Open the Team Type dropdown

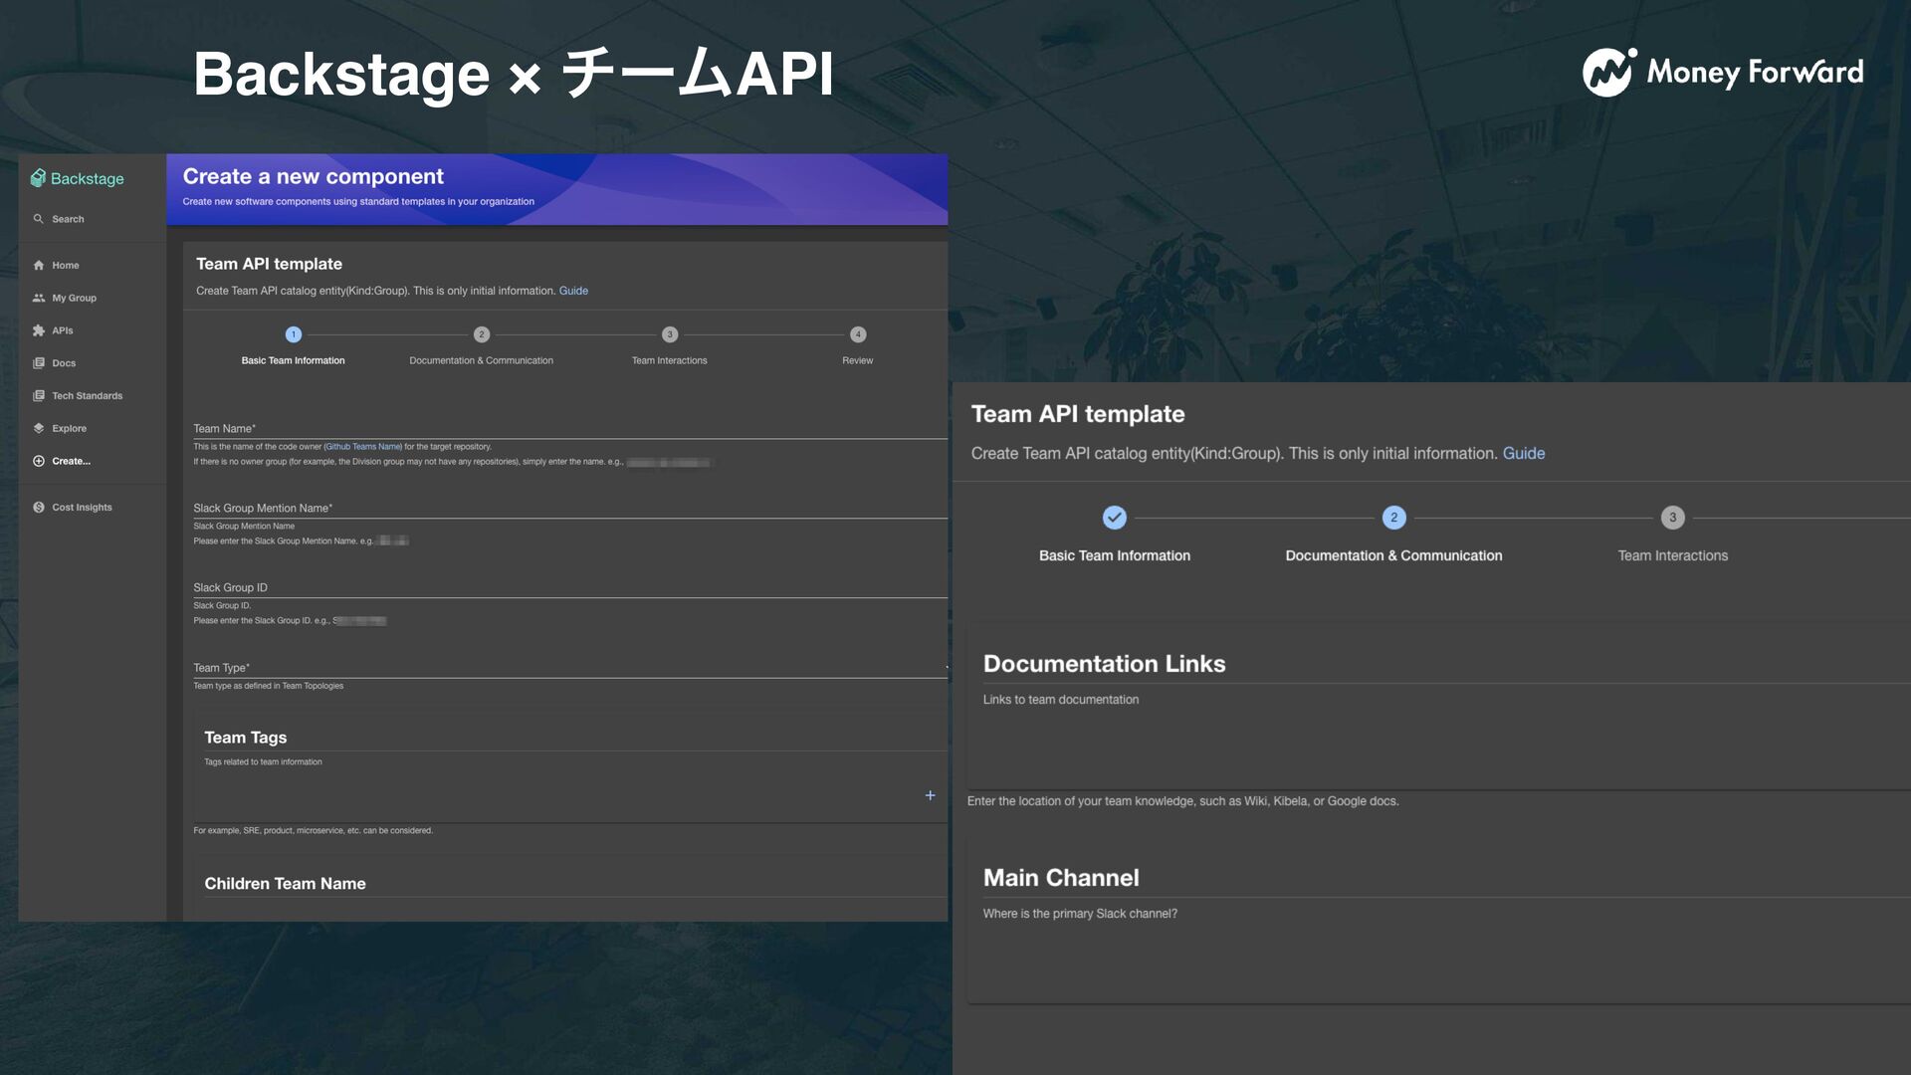pyautogui.click(x=570, y=668)
